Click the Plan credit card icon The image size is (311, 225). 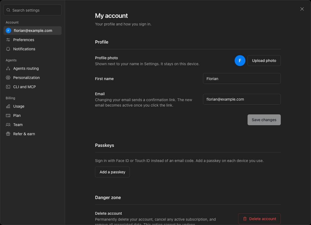[x=8, y=115]
